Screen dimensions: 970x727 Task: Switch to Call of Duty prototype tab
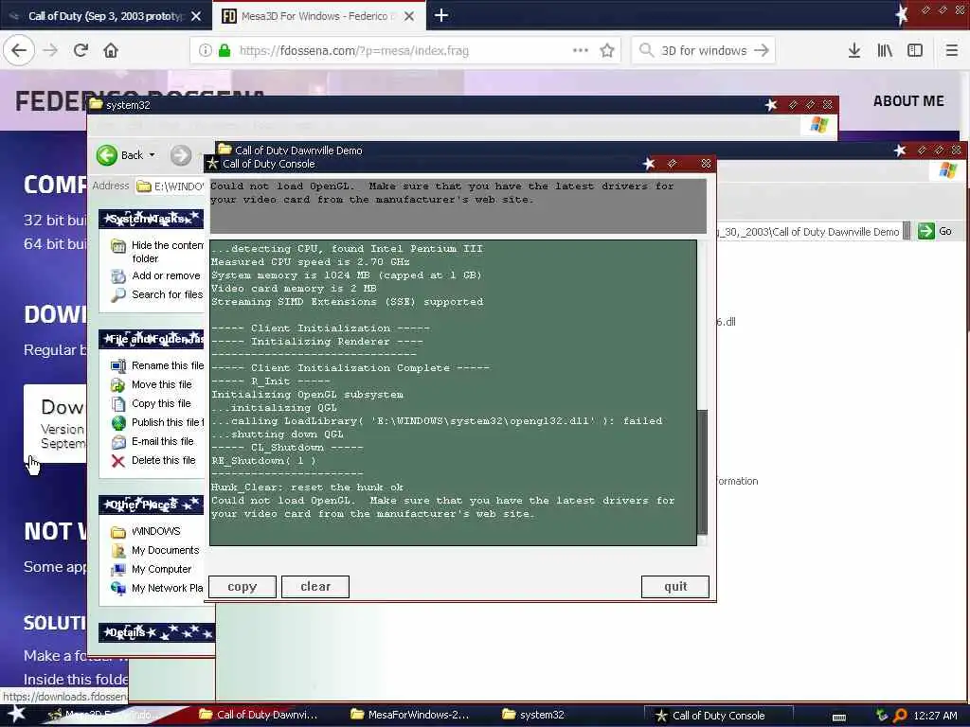click(105, 16)
